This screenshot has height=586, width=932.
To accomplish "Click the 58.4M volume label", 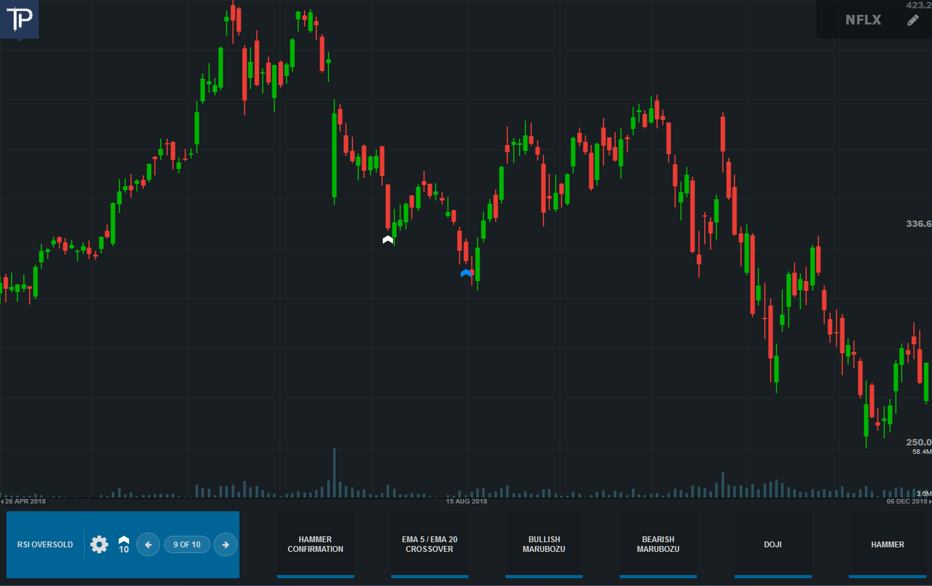I will coord(922,452).
